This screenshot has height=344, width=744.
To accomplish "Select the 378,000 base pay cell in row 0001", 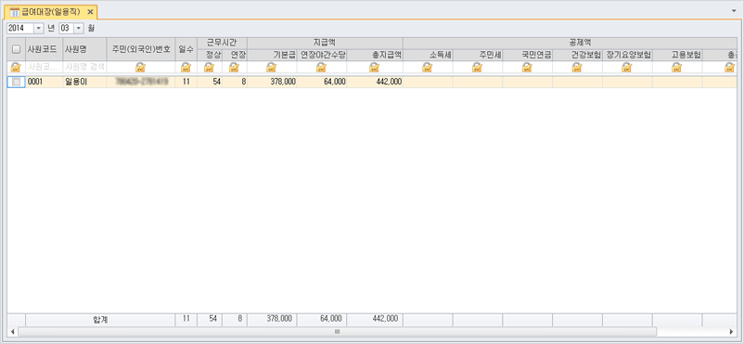I will coord(273,82).
